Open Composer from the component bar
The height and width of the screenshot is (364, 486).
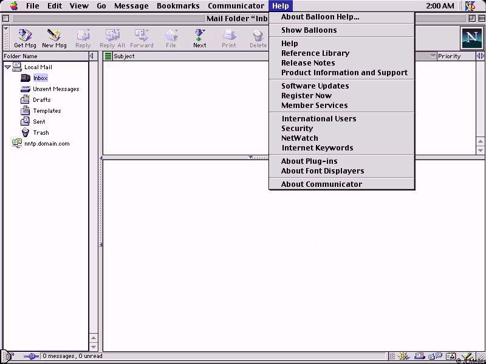pyautogui.click(x=468, y=356)
